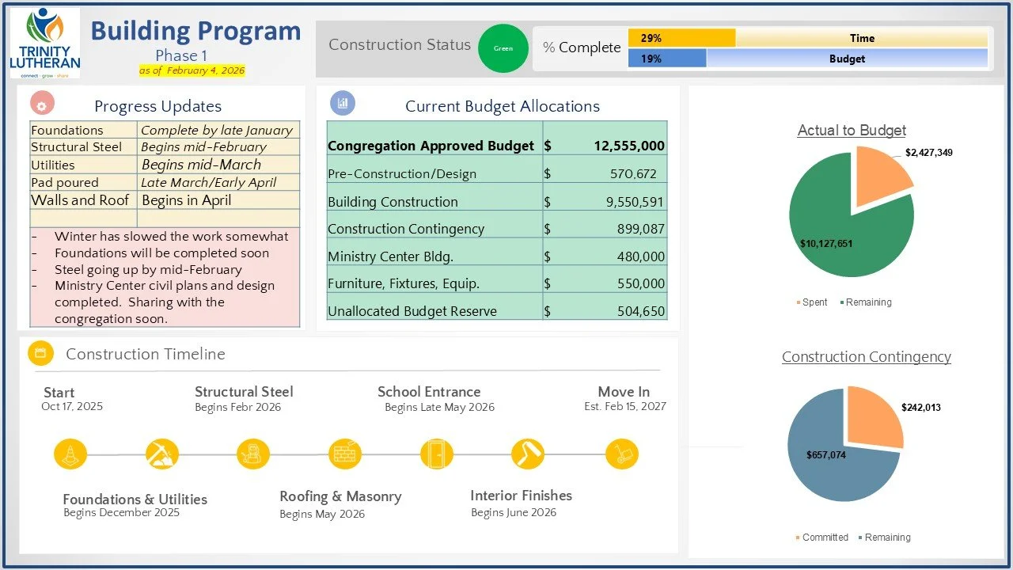Screen dimensions: 1013x570
Task: Select the door icon for School Entrance
Action: 437,454
